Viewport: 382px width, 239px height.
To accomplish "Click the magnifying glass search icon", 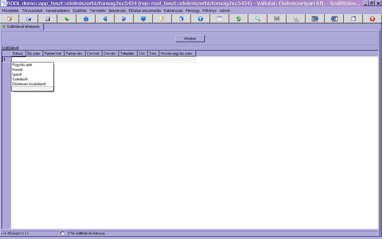I will [x=258, y=19].
